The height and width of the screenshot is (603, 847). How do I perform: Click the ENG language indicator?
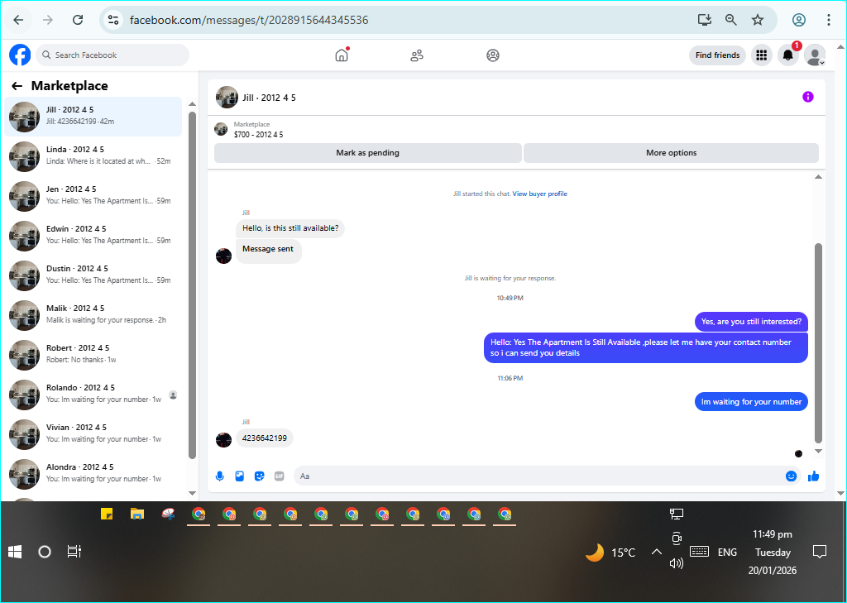pyautogui.click(x=727, y=553)
